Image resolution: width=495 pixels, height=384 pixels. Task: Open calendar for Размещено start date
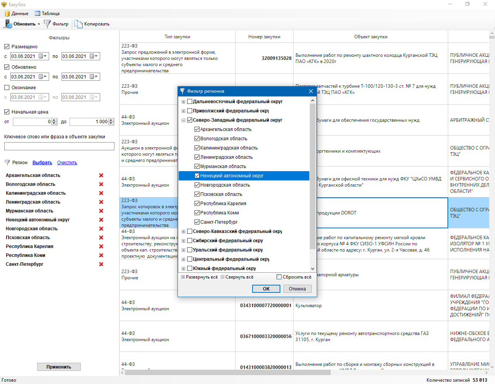[43, 56]
